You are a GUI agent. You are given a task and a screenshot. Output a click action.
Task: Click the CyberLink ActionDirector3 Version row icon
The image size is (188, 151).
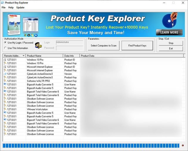(5, 74)
